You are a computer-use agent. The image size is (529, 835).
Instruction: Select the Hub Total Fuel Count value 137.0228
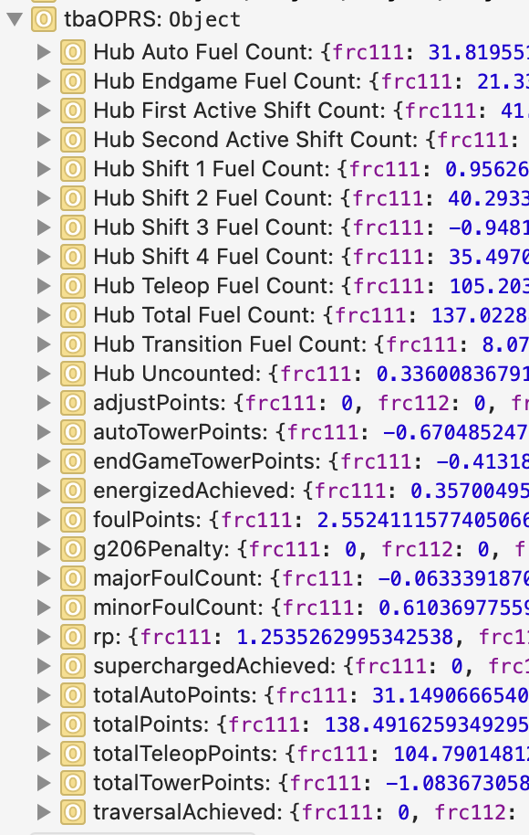pos(480,315)
